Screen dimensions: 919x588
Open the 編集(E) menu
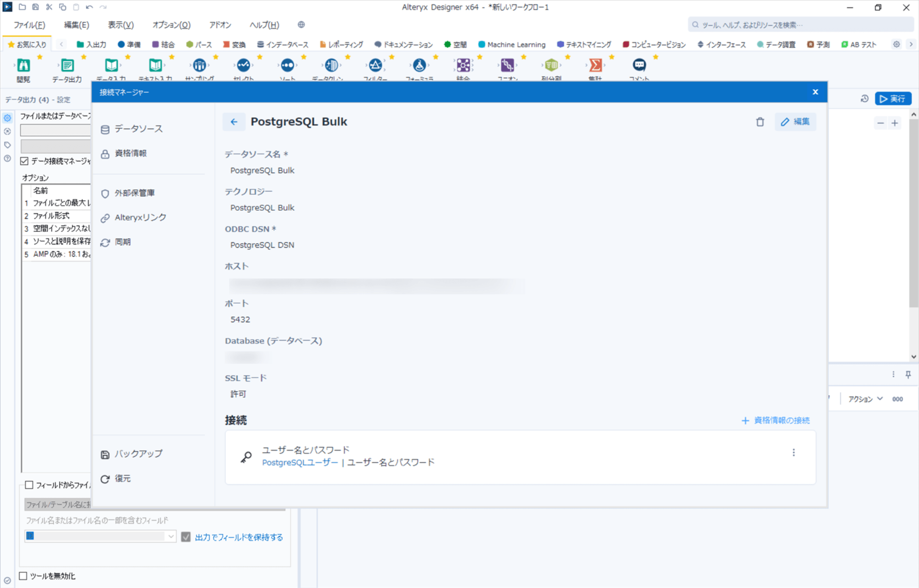pyautogui.click(x=76, y=25)
